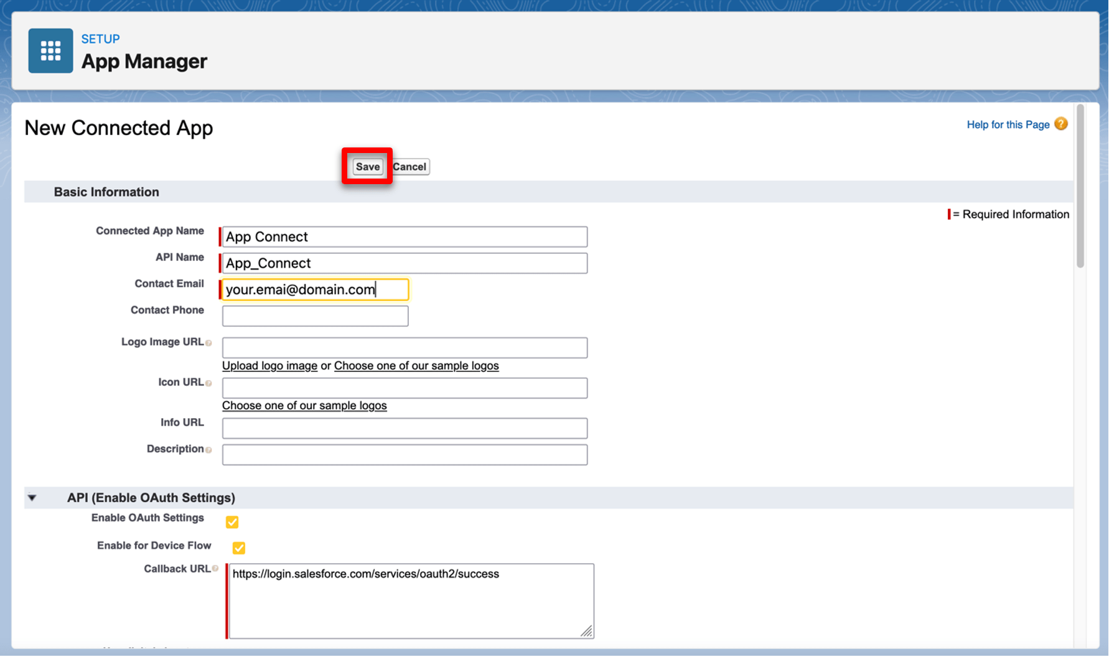
Task: Click inside the Contact Phone field
Action: (x=315, y=315)
